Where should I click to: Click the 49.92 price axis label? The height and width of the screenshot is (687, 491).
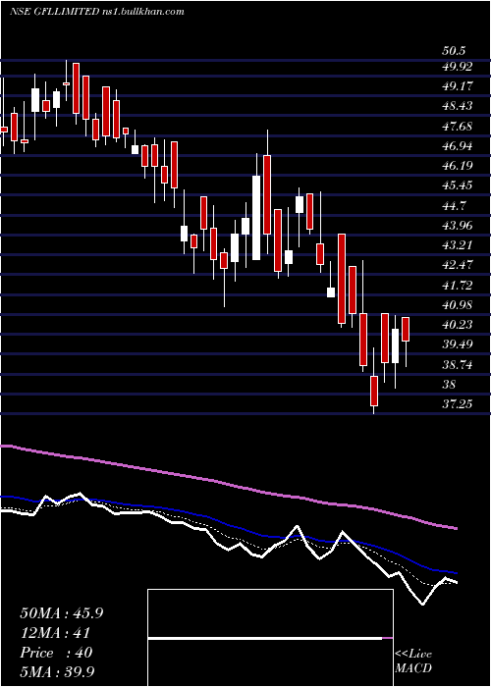point(457,67)
